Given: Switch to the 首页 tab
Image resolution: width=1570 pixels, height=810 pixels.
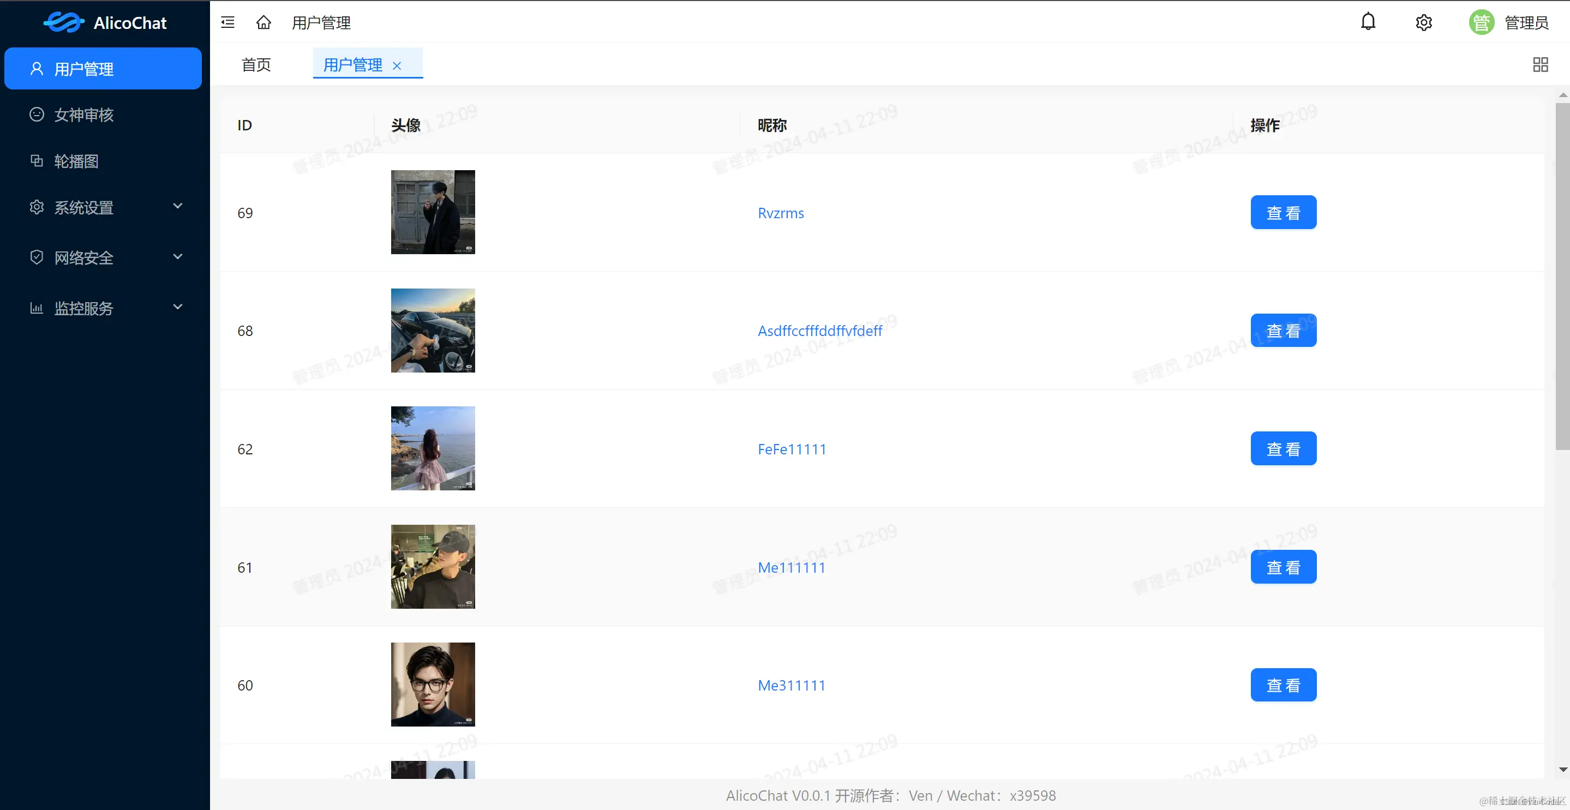Looking at the screenshot, I should (x=256, y=64).
